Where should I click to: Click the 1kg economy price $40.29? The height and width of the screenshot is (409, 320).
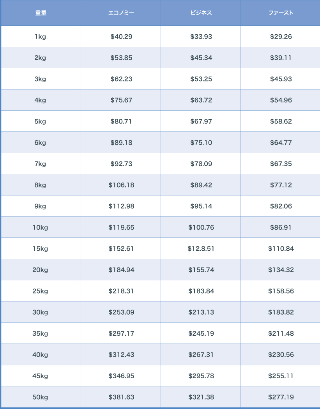pos(121,37)
